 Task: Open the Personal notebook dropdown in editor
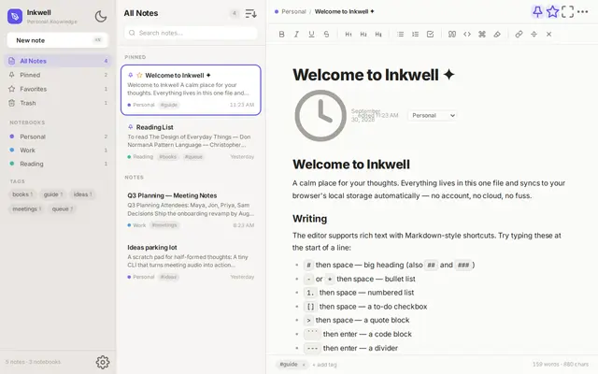(432, 116)
